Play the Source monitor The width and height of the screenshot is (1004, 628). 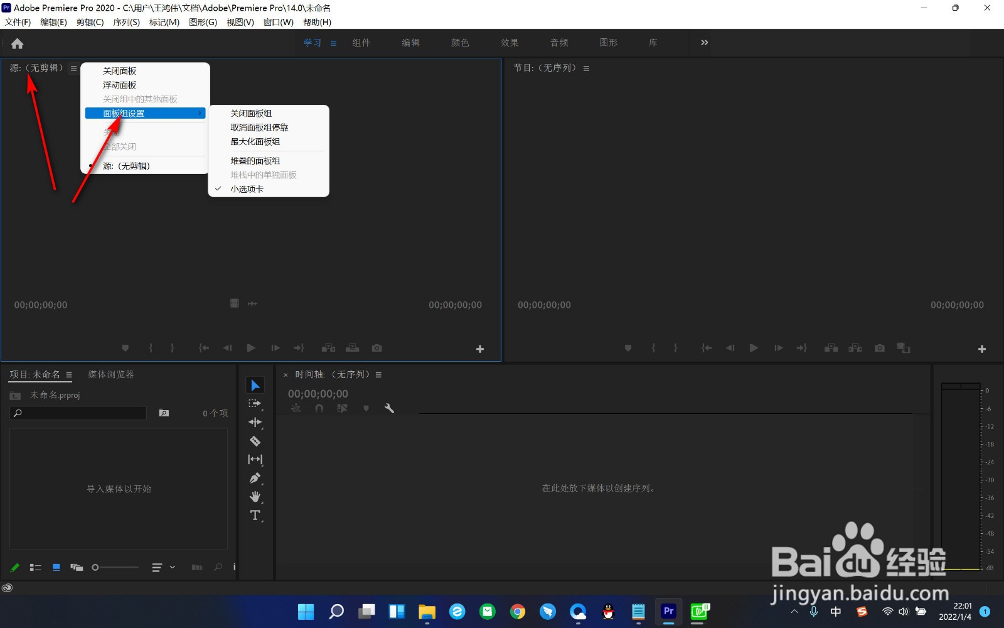coord(251,348)
